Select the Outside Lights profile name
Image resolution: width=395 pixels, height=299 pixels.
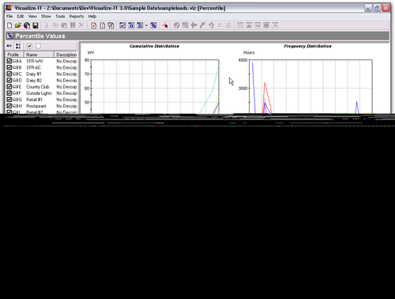[39, 93]
